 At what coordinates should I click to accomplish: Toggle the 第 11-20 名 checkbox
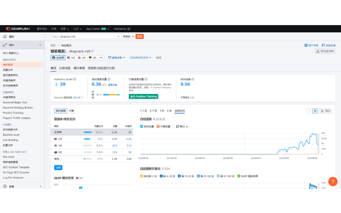179,176
